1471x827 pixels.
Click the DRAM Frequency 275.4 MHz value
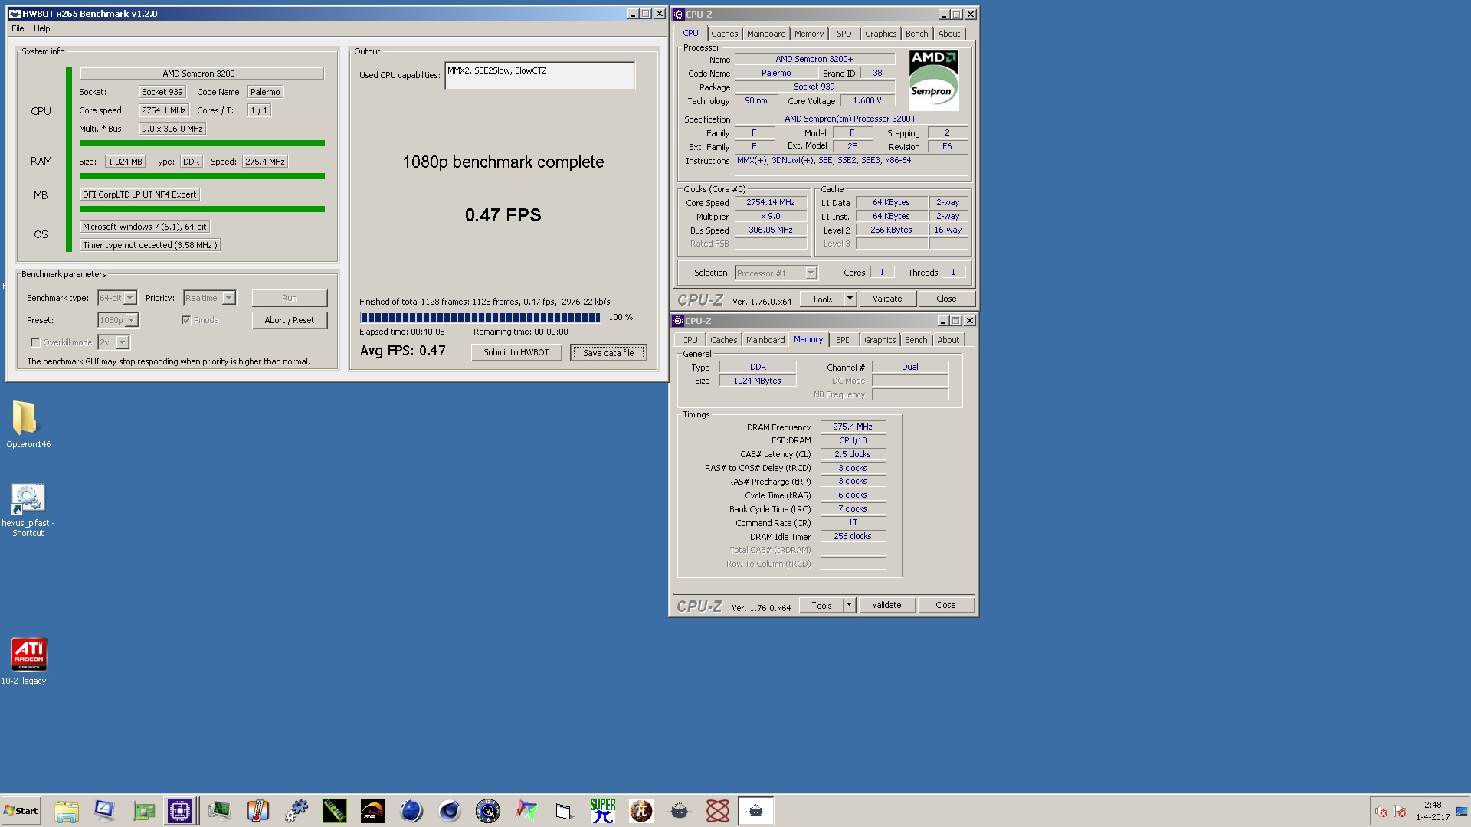[x=853, y=427]
